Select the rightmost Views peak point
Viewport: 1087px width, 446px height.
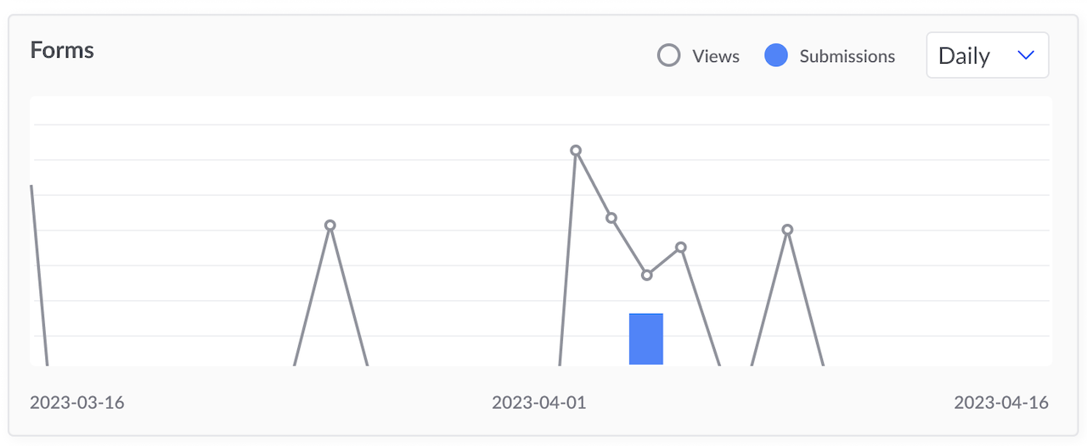click(x=787, y=230)
